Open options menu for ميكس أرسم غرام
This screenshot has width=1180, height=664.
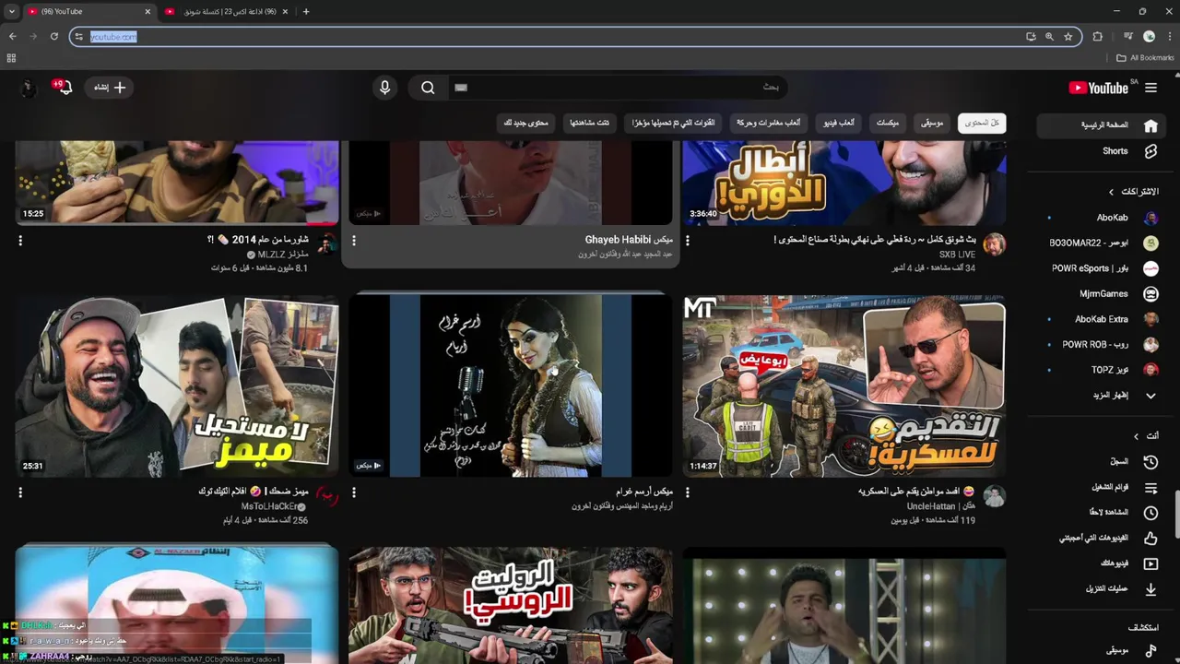point(354,492)
